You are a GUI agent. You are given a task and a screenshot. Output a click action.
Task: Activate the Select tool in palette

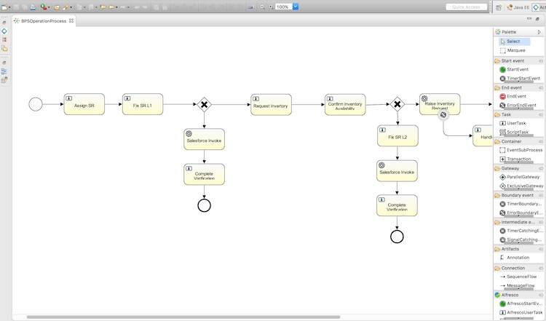513,41
